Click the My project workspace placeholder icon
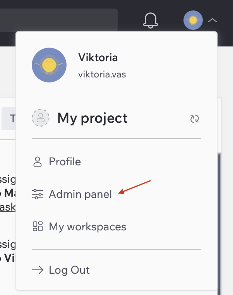233x295 pixels. [x=41, y=118]
